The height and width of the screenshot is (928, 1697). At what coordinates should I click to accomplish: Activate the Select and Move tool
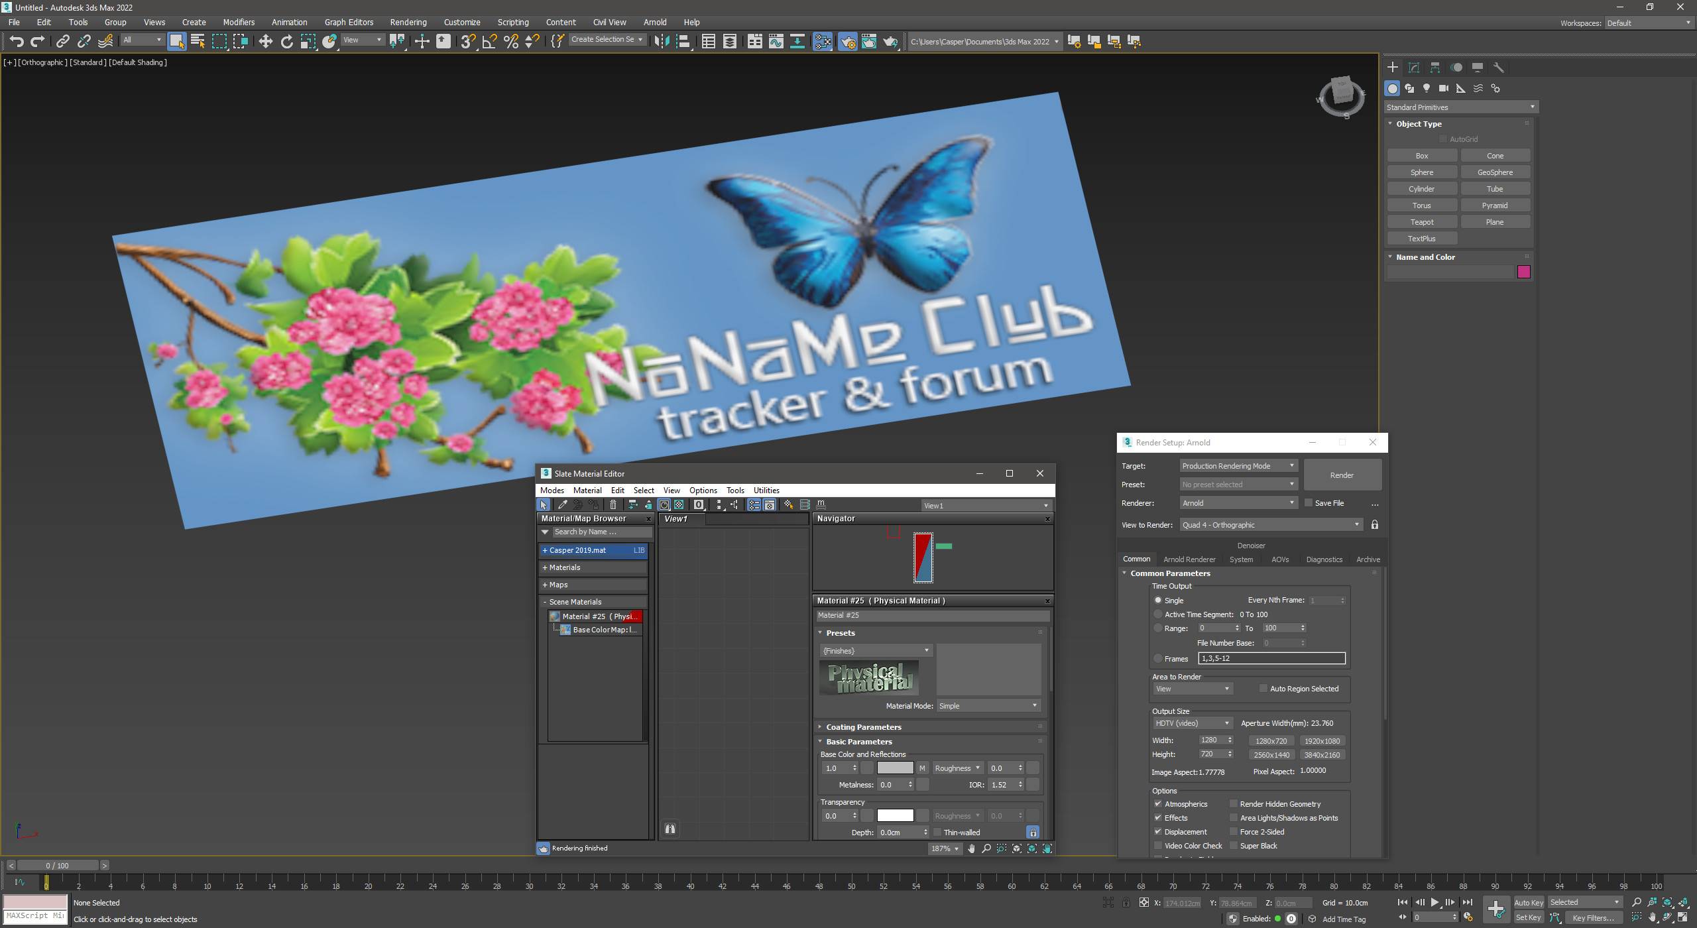coord(265,41)
